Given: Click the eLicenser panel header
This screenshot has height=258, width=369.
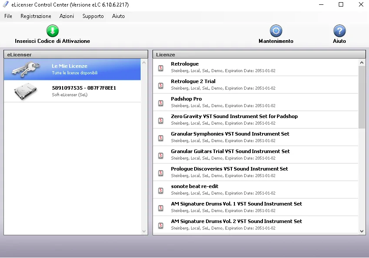Looking at the screenshot, I should [x=76, y=55].
